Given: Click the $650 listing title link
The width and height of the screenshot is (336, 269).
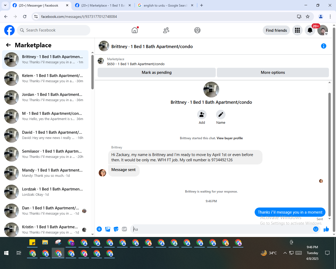Looking at the screenshot, I should coord(136,64).
